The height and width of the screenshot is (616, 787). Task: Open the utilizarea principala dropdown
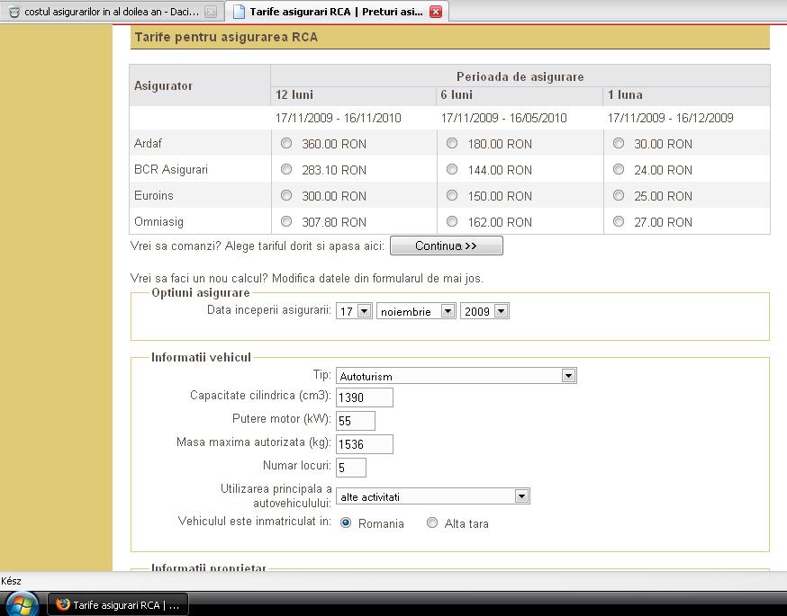click(x=520, y=496)
